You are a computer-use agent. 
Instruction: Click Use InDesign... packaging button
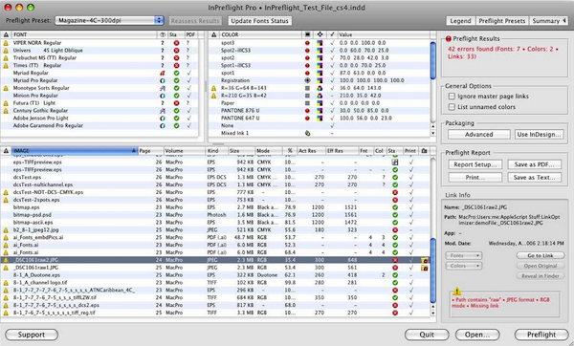[539, 134]
